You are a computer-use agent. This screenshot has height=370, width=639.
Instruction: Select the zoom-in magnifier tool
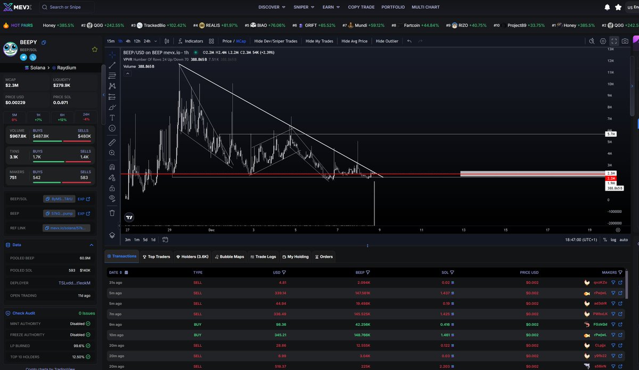(112, 153)
